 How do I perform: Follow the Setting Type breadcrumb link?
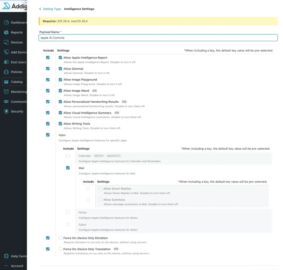click(x=52, y=9)
